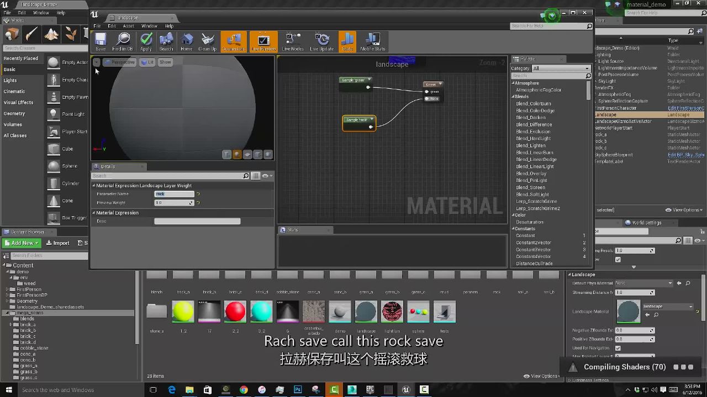Open Mobile Stats
The height and width of the screenshot is (397, 707).
[373, 42]
